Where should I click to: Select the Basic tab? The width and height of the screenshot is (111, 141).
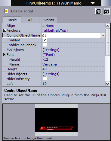point(12,20)
